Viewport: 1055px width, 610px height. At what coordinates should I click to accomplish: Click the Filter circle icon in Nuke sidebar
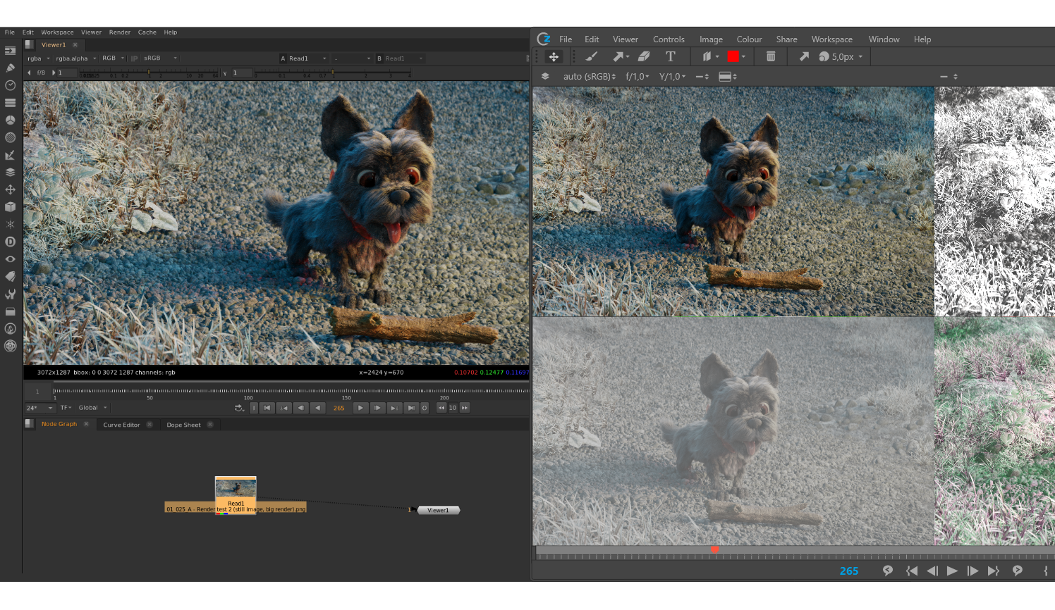(x=10, y=137)
